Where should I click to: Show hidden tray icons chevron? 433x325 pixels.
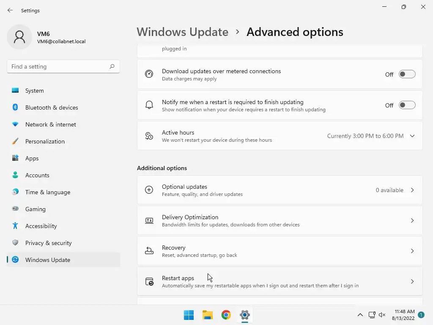point(360,315)
